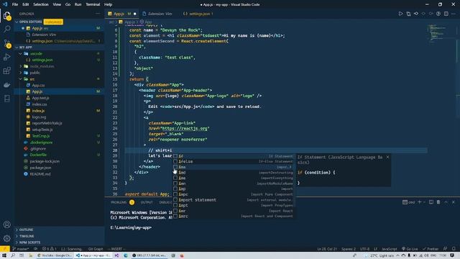
Task: Switch to the PROBLEMS panel tab
Action: pyautogui.click(x=119, y=202)
